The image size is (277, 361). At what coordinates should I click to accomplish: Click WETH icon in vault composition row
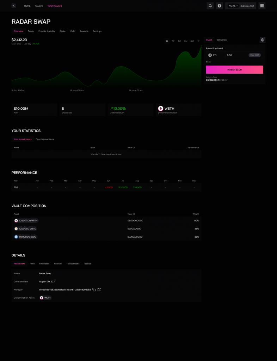(16, 221)
